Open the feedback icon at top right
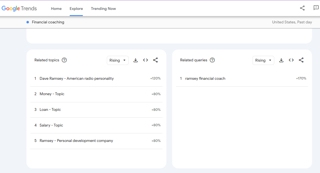The height and width of the screenshot is (173, 320). click(x=316, y=8)
